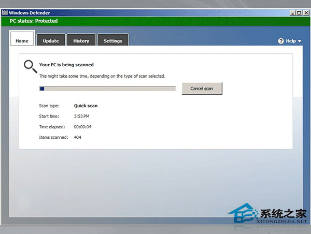Open the Settings tab
The image size is (311, 234).
(x=113, y=40)
